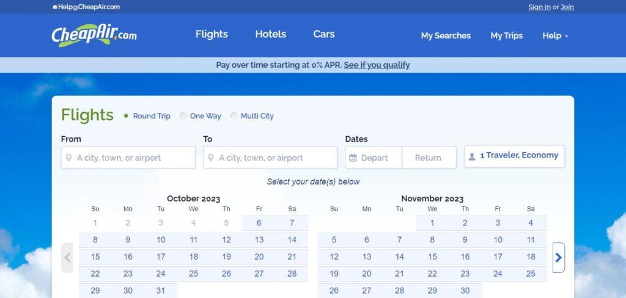Open the 1 Traveler, Economy selector
626x298 pixels.
tap(514, 156)
